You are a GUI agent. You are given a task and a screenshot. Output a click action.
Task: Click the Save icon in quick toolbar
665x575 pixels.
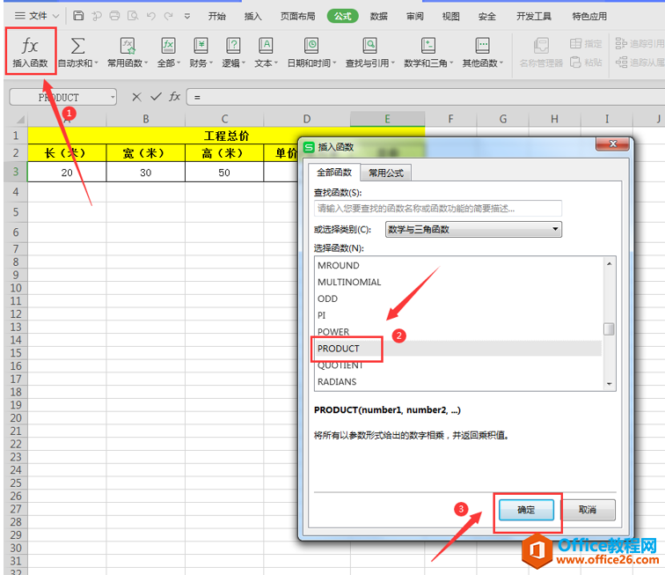click(78, 16)
